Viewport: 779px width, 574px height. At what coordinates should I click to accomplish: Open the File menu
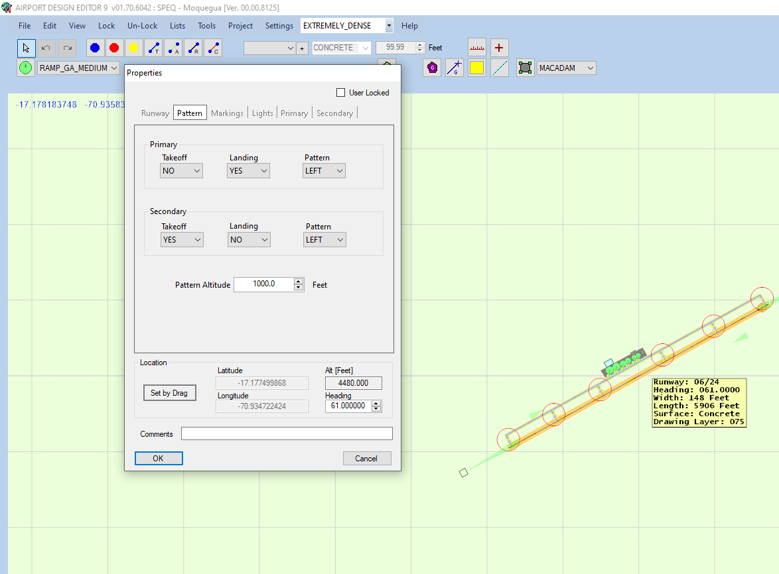coord(25,26)
